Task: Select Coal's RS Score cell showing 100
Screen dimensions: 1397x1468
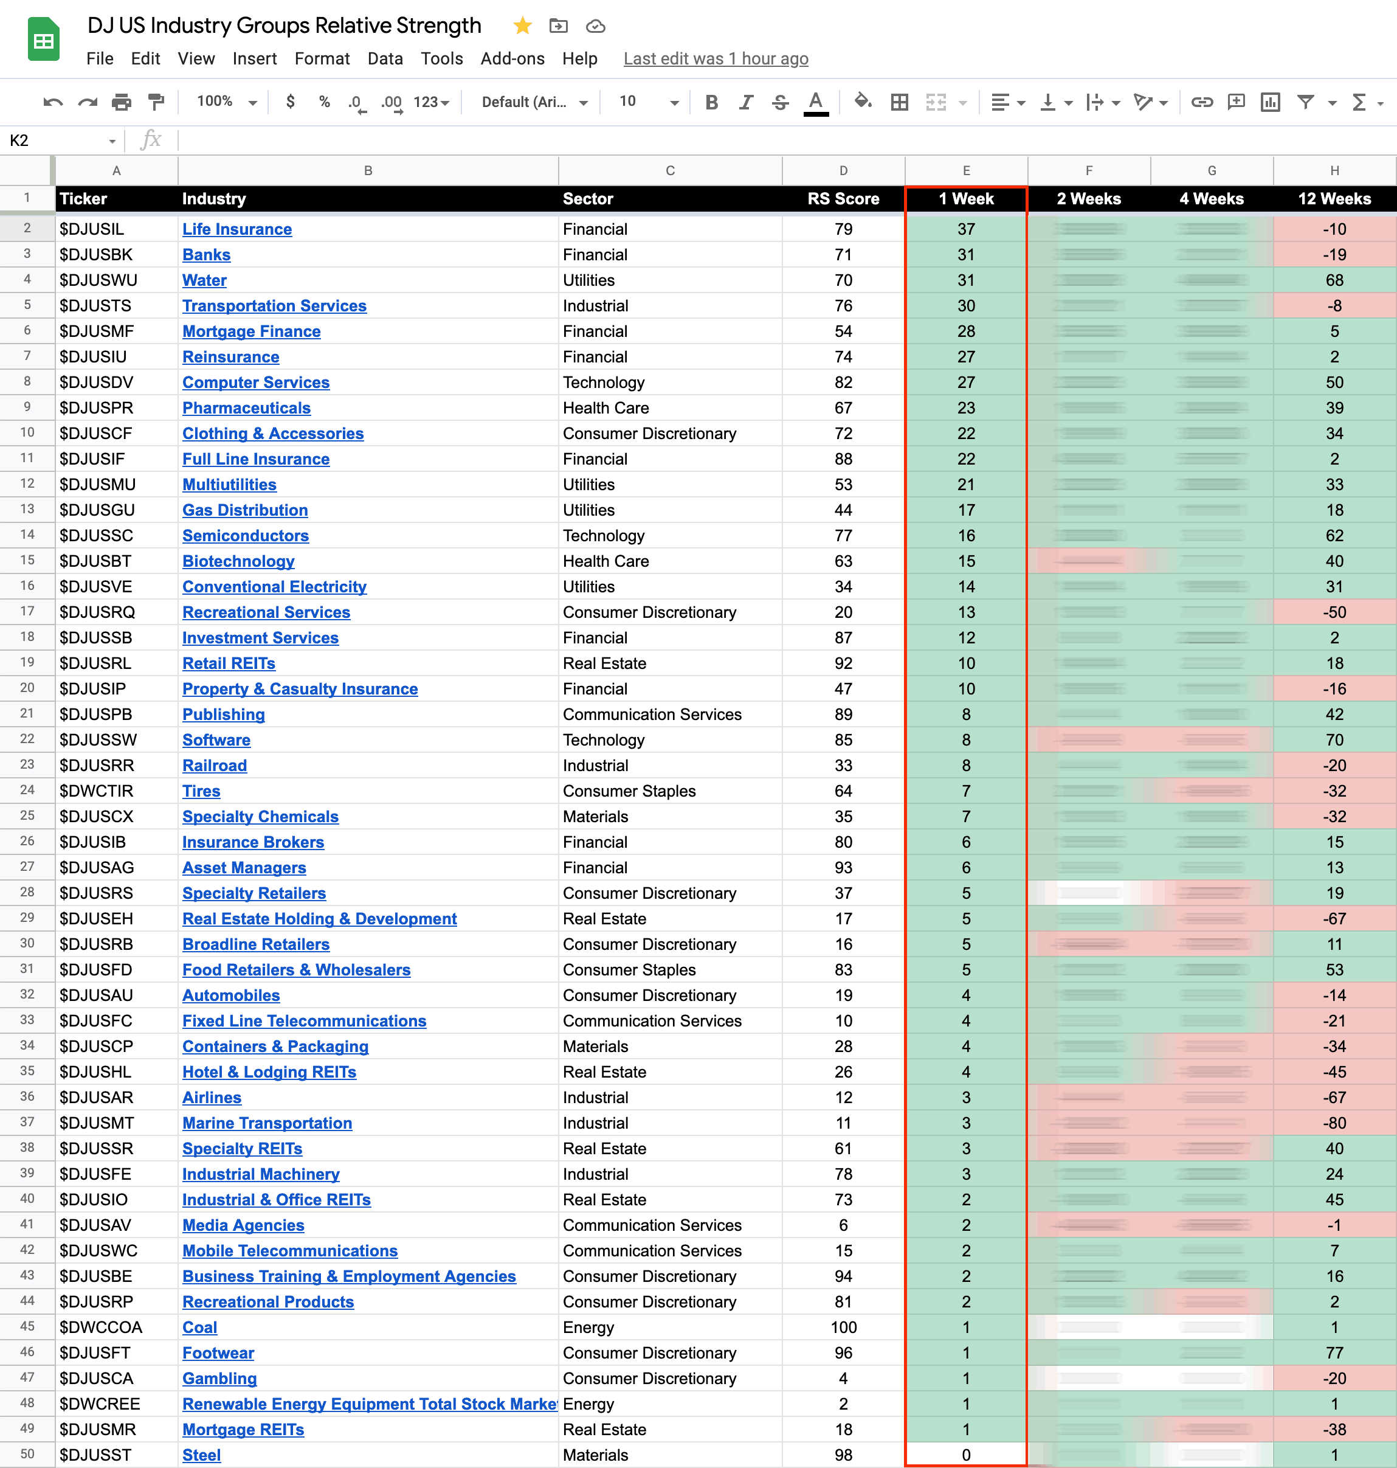Action: [843, 1328]
